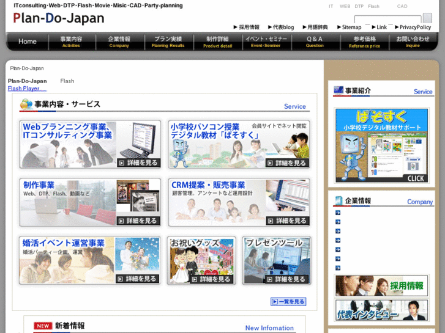Click the sidebar 企業情報 Company link
This screenshot has width=445, height=333.
coord(420,202)
